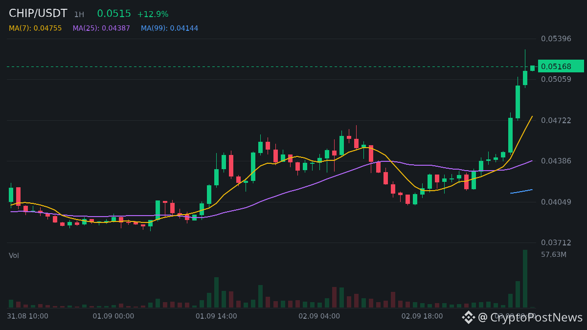The height and width of the screenshot is (330, 587).
Task: Toggle the MA(99) indicator label
Action: click(x=169, y=28)
